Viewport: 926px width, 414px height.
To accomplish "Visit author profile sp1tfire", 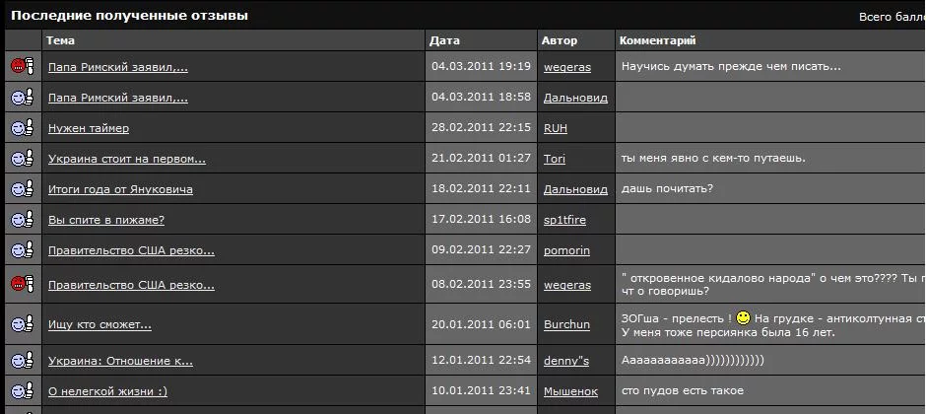I will [x=564, y=220].
